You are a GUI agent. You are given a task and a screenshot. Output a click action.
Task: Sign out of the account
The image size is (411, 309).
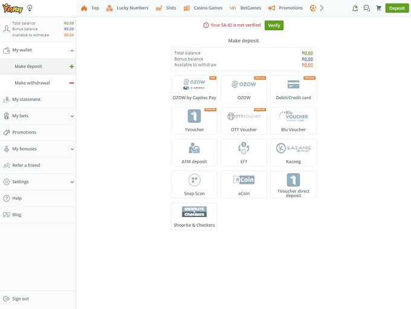click(x=21, y=299)
